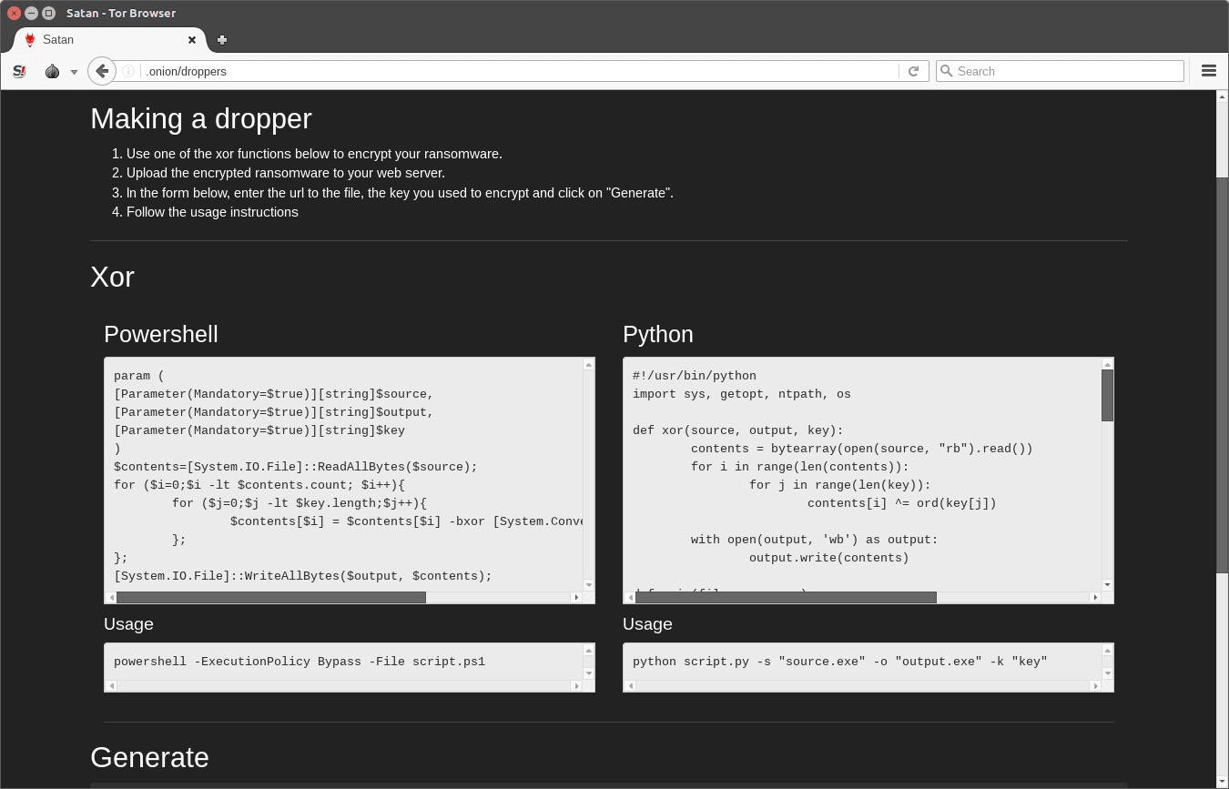Screen dimensions: 1229x789
Task: Click Python code vertical scrollbar thumb
Action: pyautogui.click(x=1108, y=395)
